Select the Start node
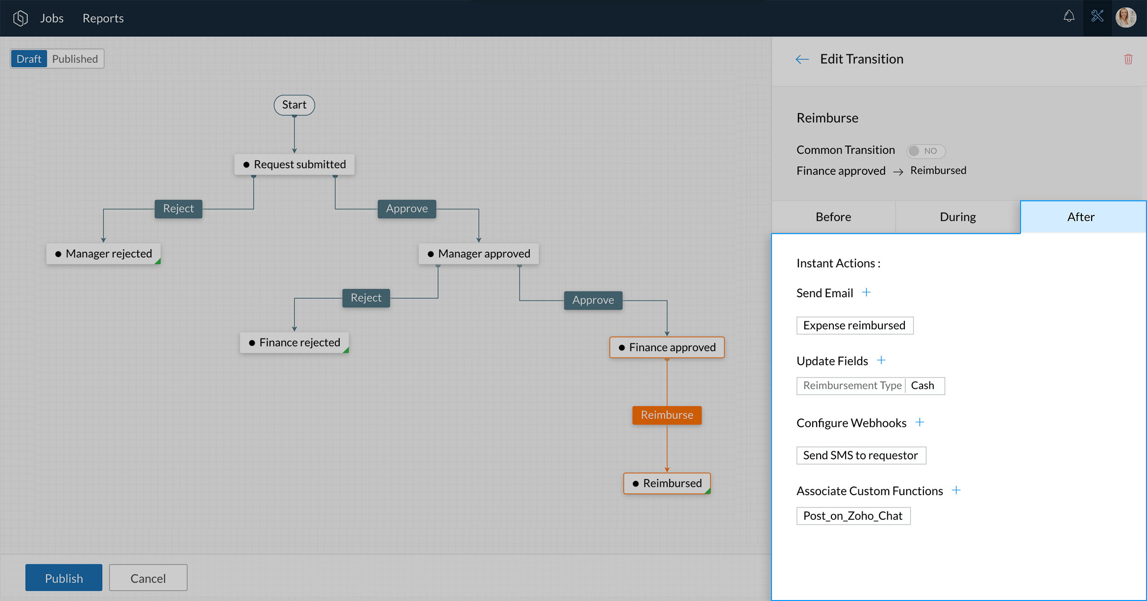The image size is (1147, 601). [x=294, y=105]
